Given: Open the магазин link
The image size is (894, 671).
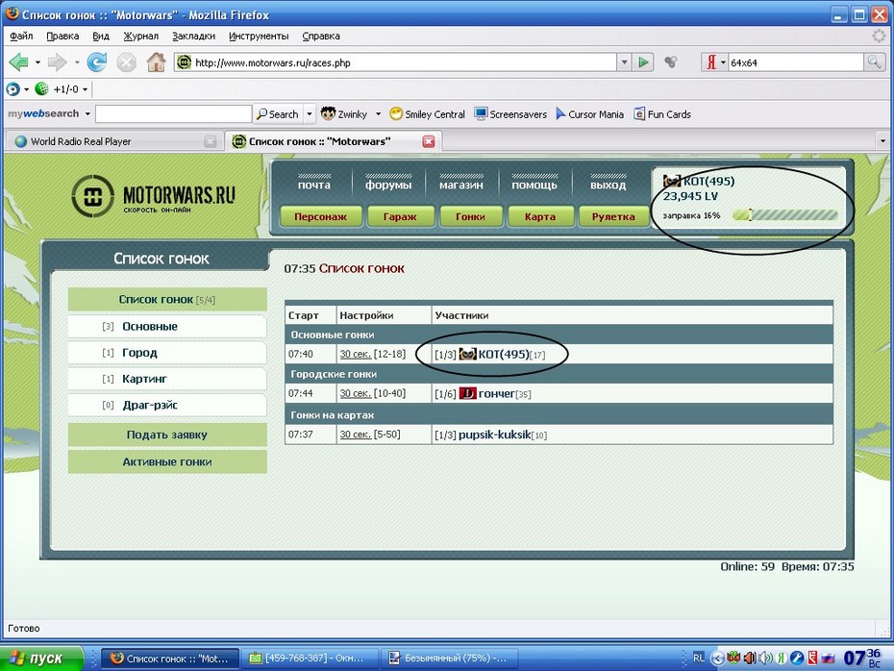Looking at the screenshot, I should click(x=461, y=185).
